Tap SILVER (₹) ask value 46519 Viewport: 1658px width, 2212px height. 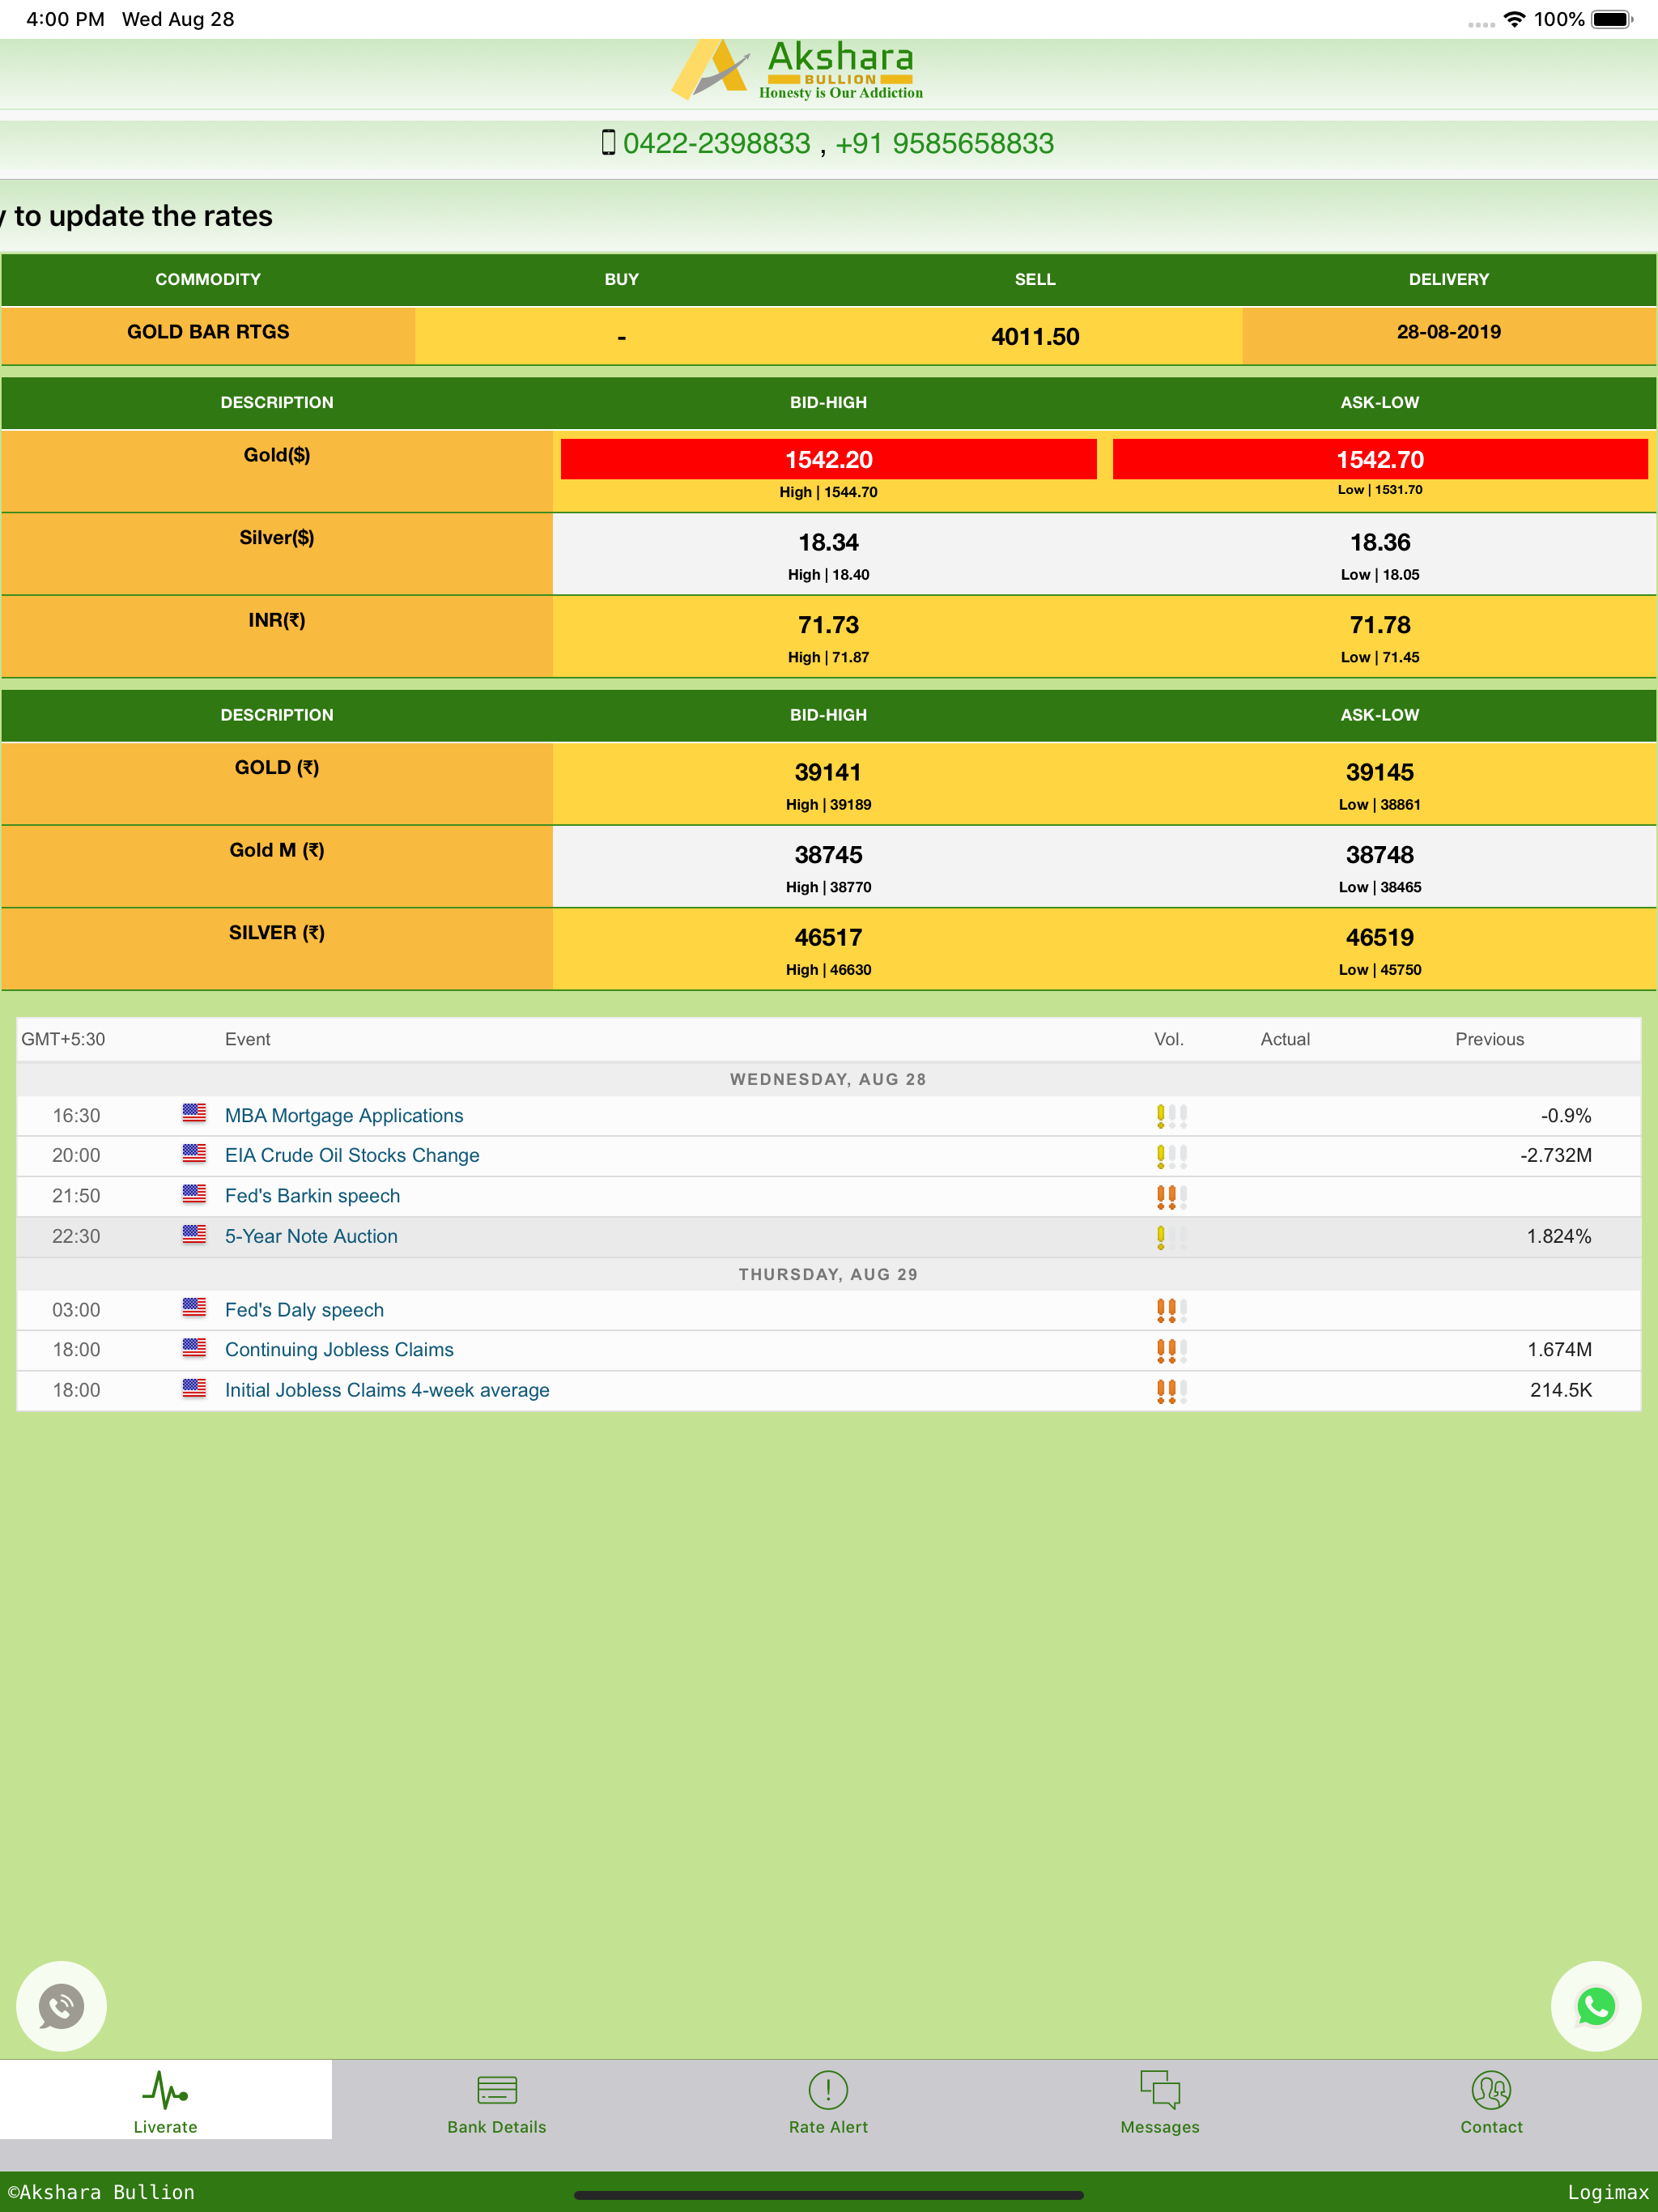[1380, 938]
